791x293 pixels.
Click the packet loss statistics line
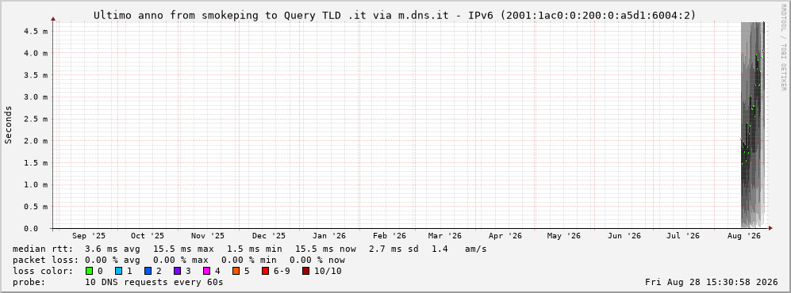[x=179, y=261]
